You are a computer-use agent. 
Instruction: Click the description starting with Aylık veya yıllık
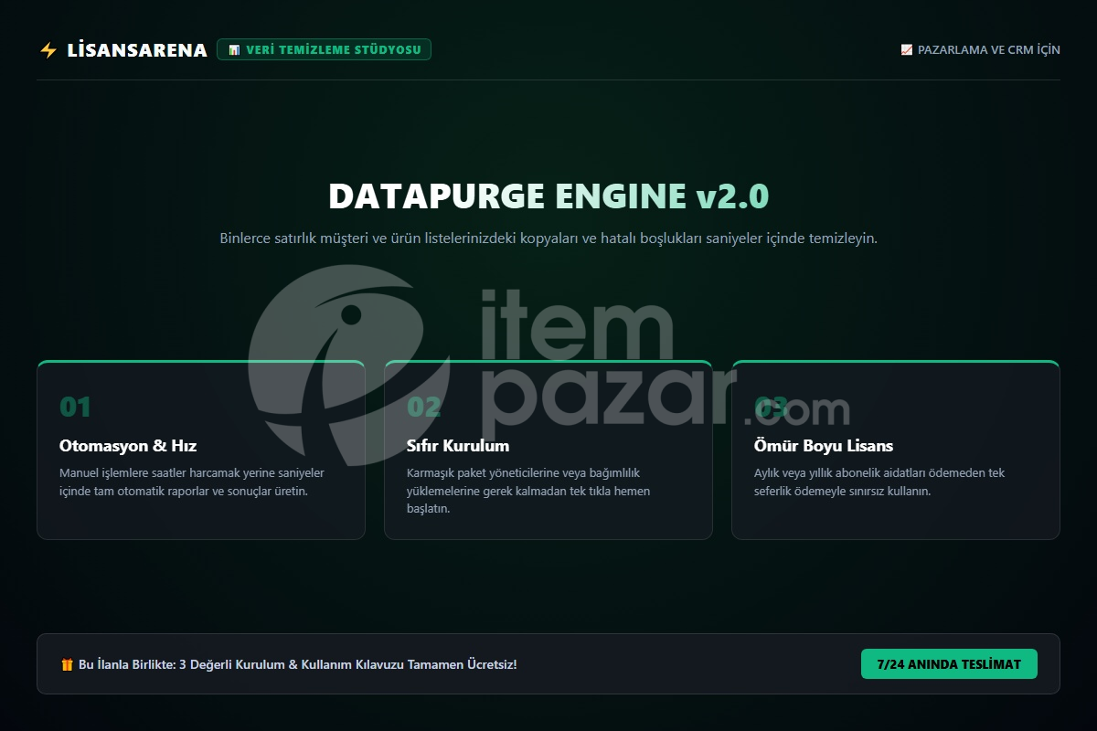[x=879, y=482]
